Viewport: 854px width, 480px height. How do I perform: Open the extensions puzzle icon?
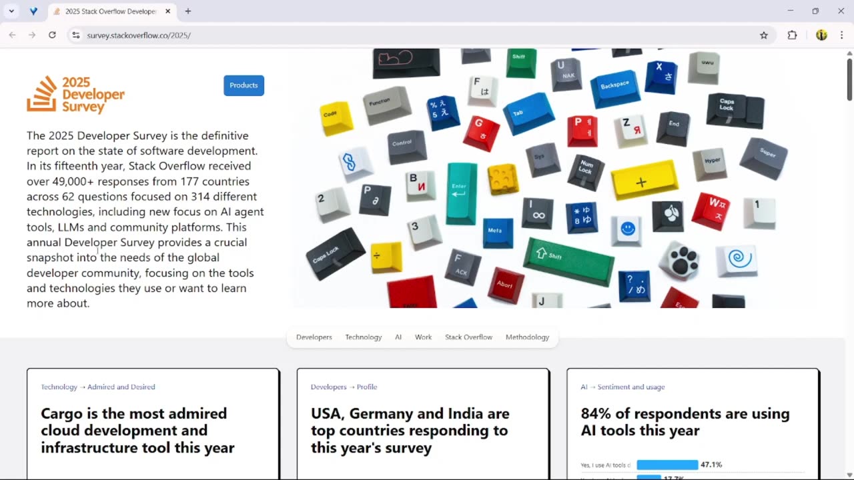pos(793,35)
